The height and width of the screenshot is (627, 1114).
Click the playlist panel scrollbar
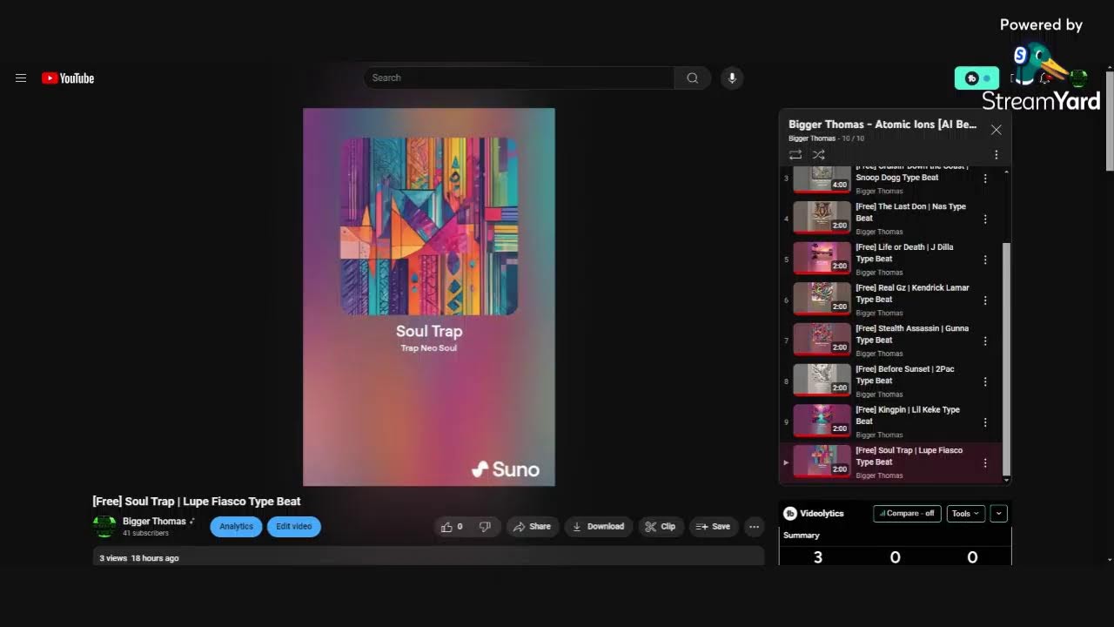(1007, 357)
